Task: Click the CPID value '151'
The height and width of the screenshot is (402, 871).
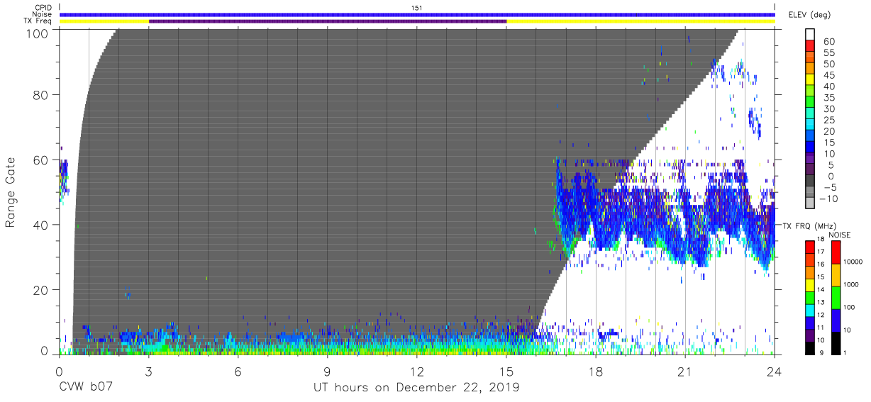Action: [x=417, y=8]
